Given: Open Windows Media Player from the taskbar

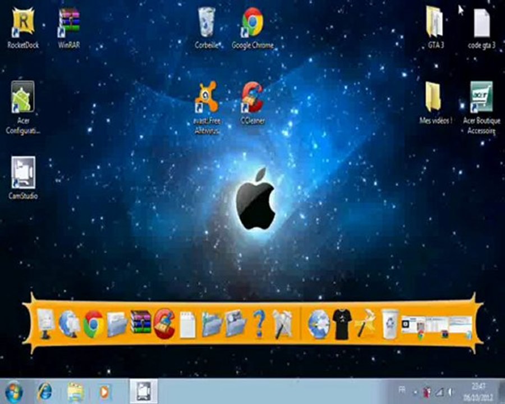Looking at the screenshot, I should (104, 392).
